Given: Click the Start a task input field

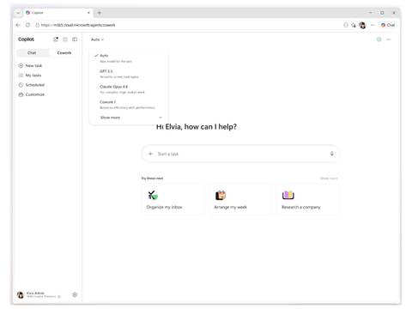Looking at the screenshot, I should click(240, 154).
